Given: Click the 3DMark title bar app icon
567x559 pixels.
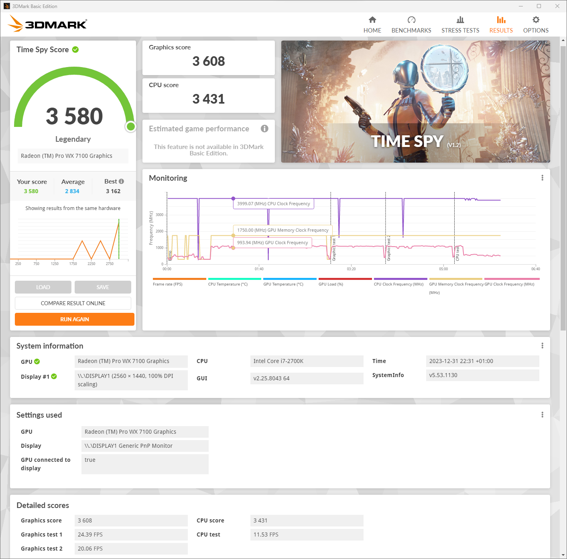Looking at the screenshot, I should [7, 6].
